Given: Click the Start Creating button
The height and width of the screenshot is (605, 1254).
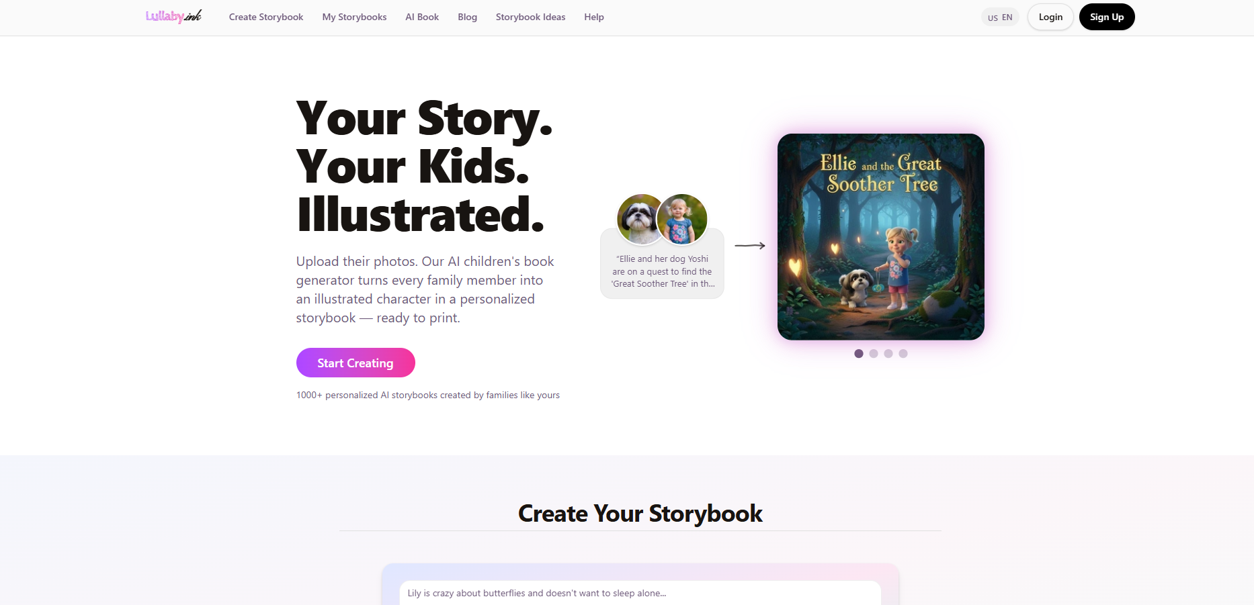Looking at the screenshot, I should 356,363.
